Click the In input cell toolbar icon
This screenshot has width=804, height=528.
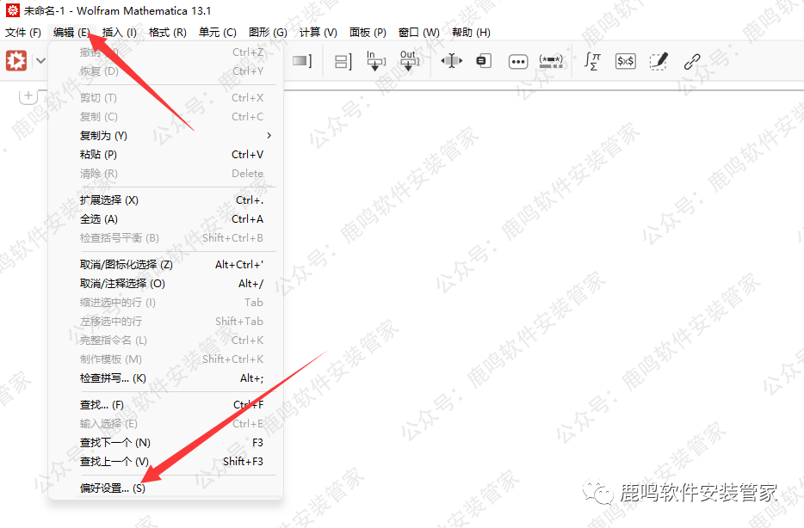coord(375,61)
